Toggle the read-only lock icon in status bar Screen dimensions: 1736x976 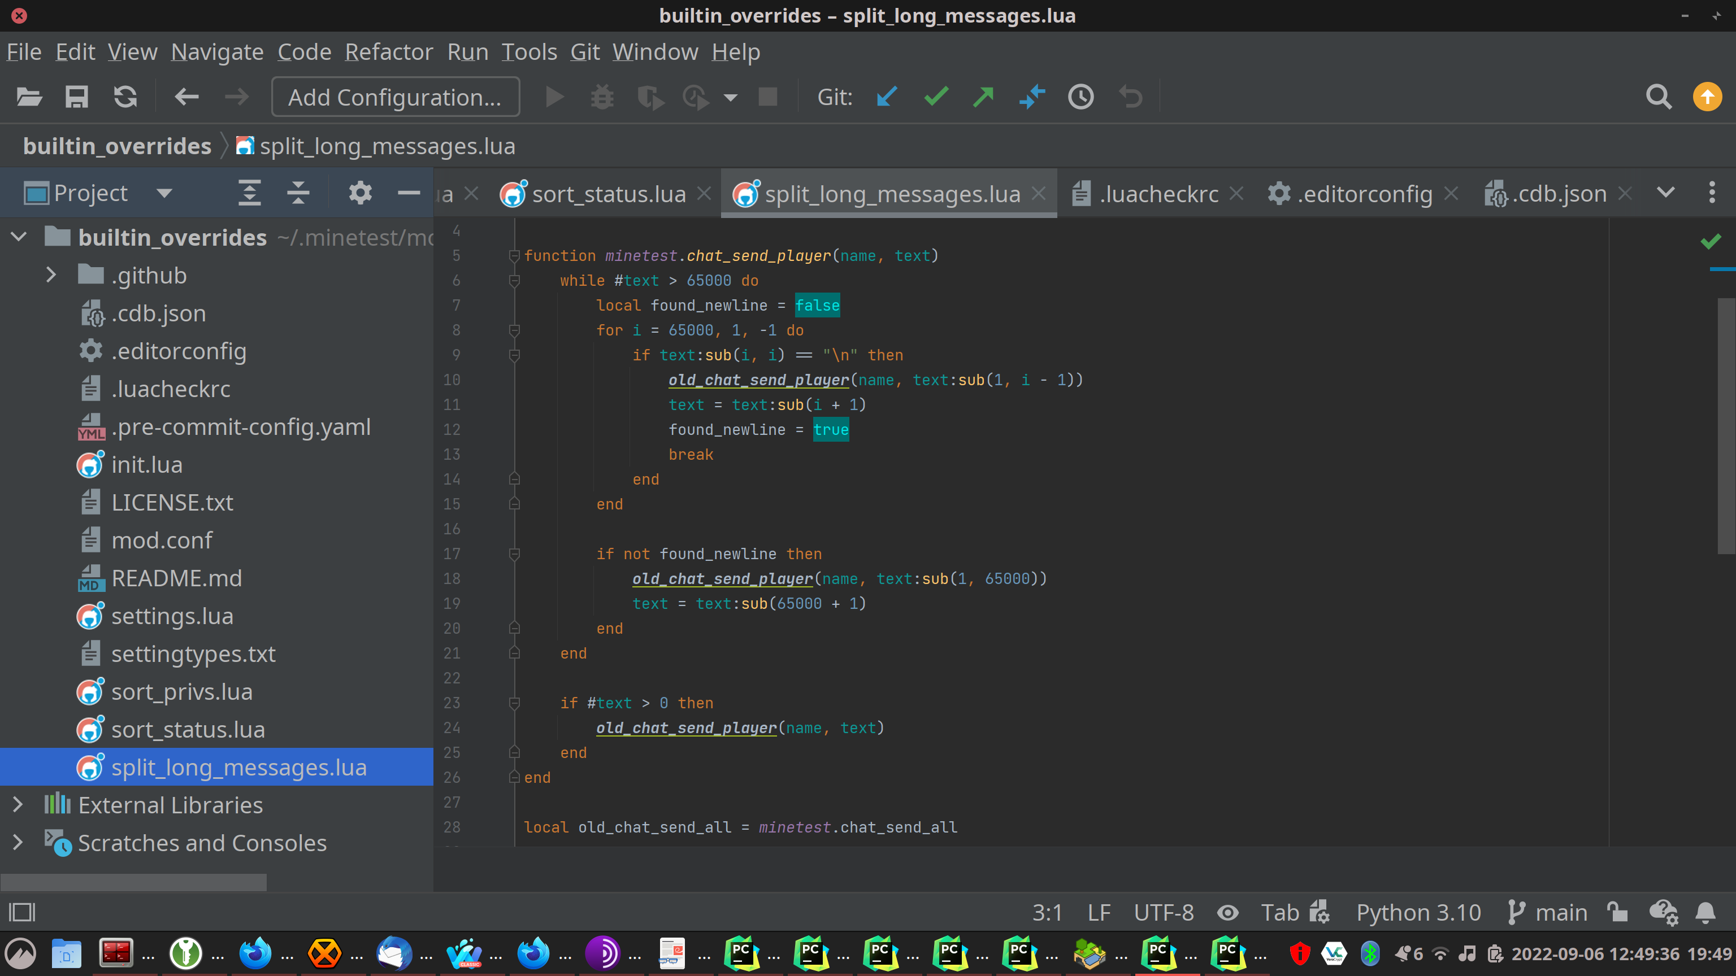coord(1617,913)
